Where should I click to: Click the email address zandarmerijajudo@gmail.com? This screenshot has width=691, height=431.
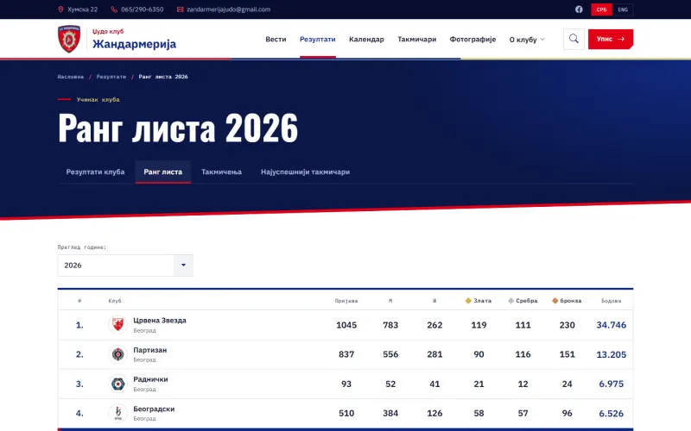click(229, 9)
